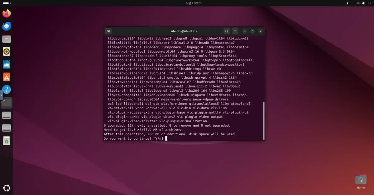Click the text 'qtwayland5'

240,104
